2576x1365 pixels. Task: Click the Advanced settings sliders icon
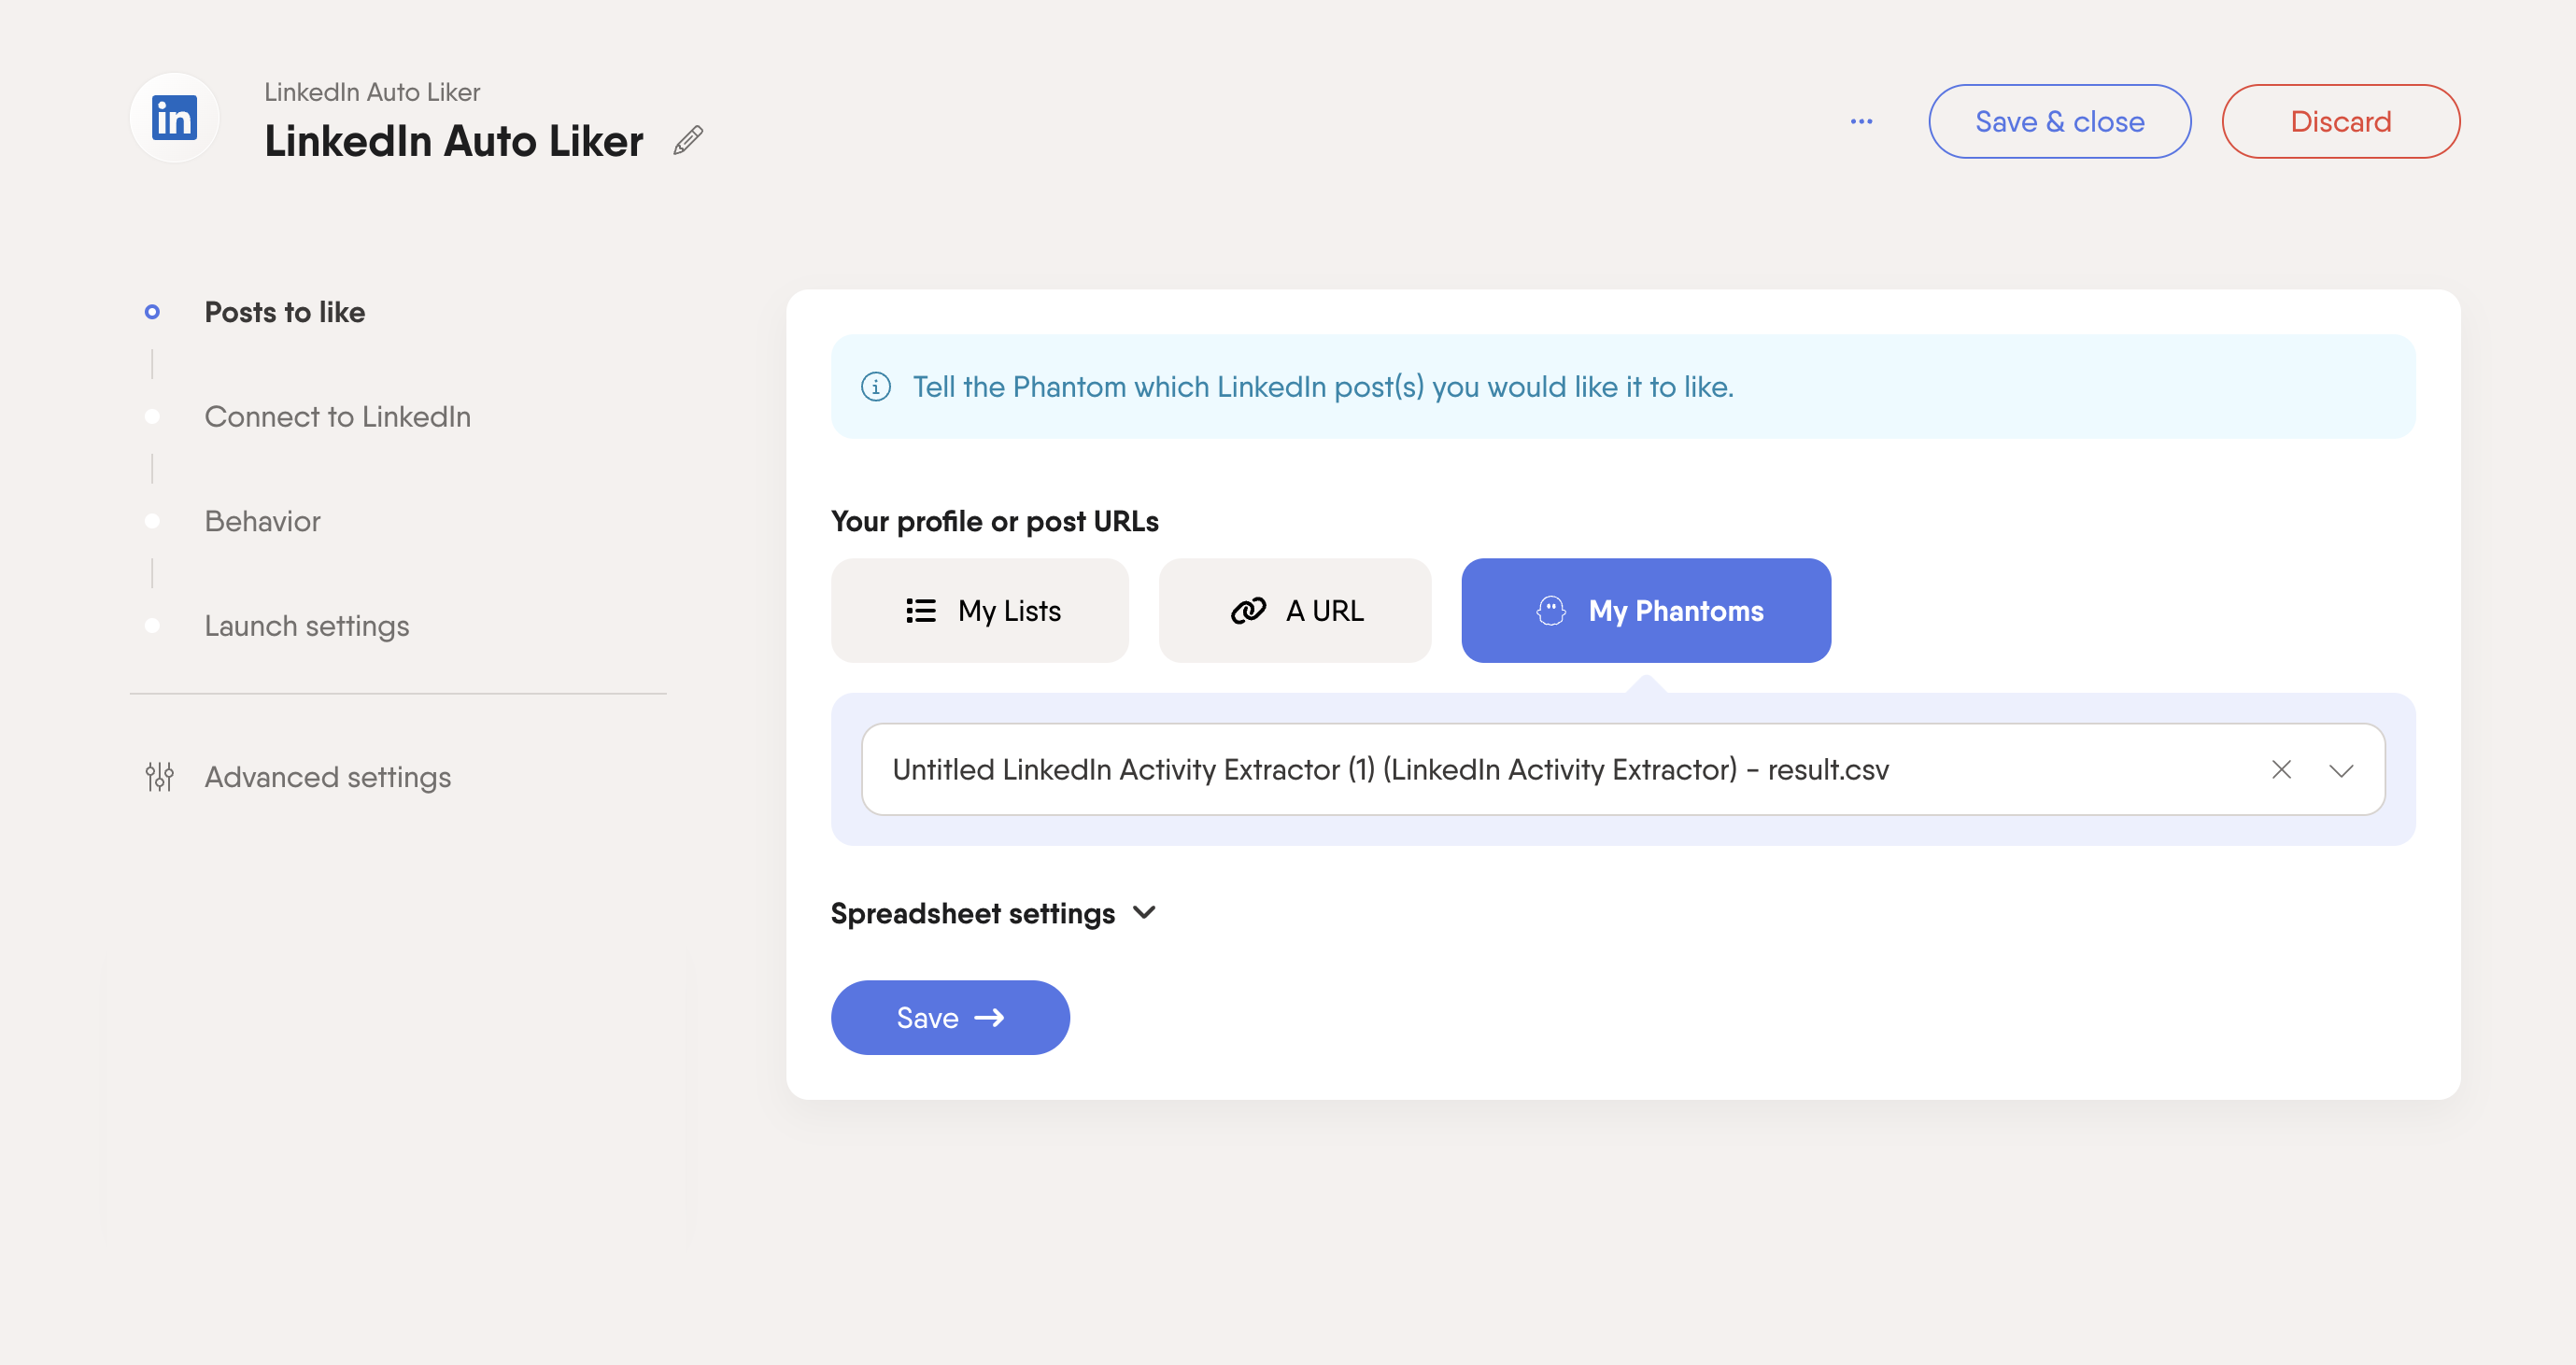coord(159,777)
